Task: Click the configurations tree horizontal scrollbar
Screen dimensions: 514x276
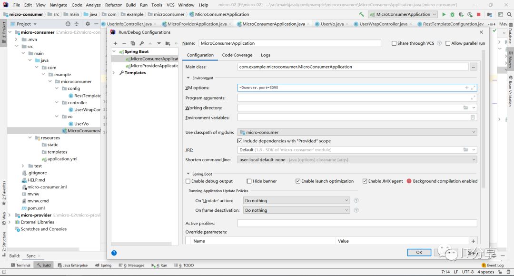Action: point(142,244)
